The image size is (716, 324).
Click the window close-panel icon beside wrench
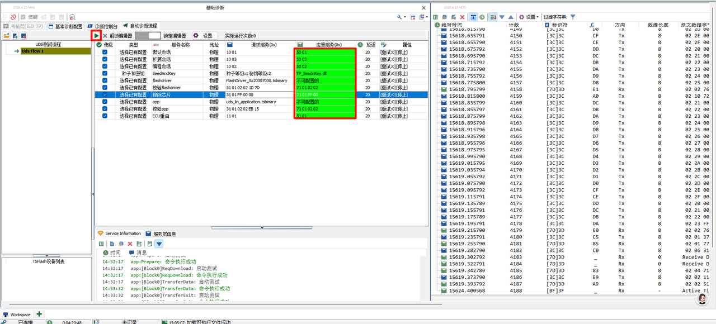(413, 17)
